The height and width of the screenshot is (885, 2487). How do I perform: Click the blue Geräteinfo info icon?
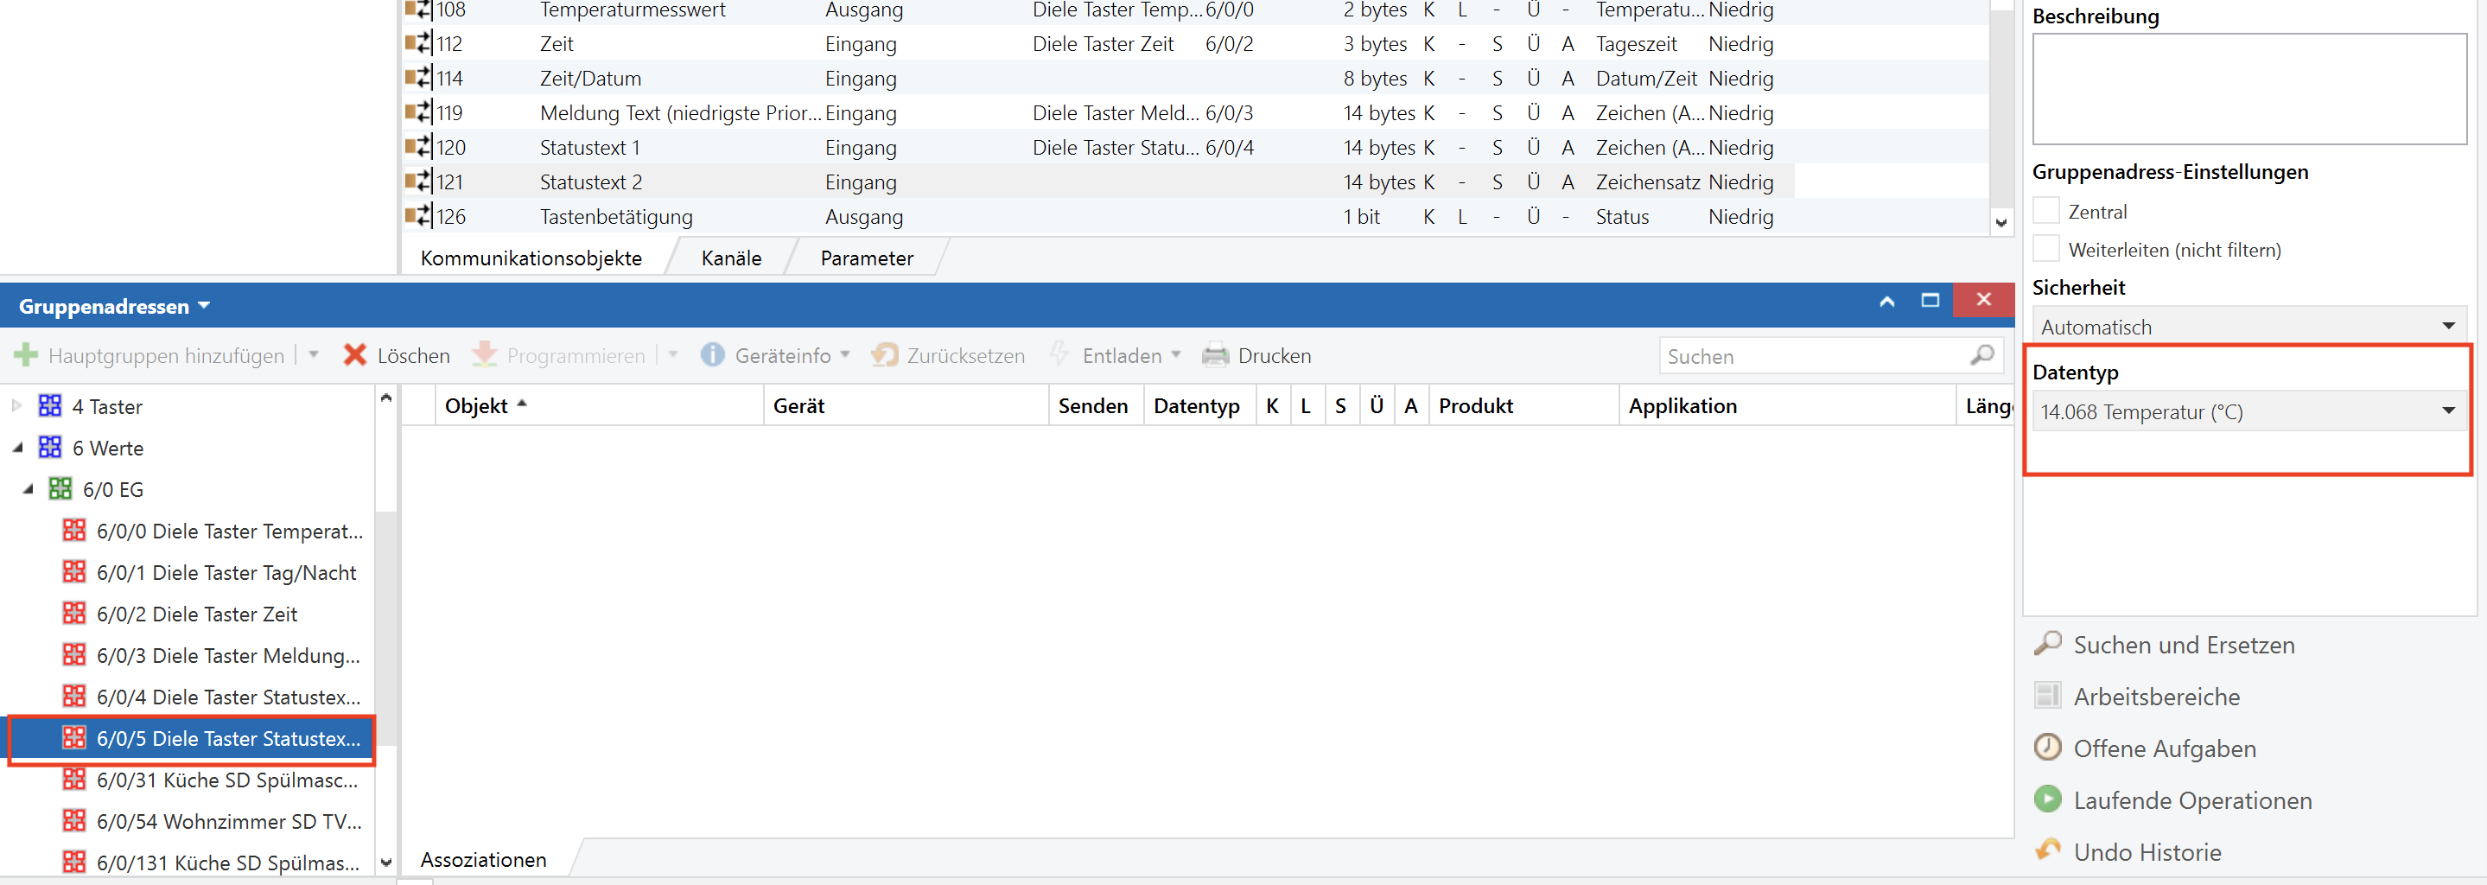(x=713, y=355)
